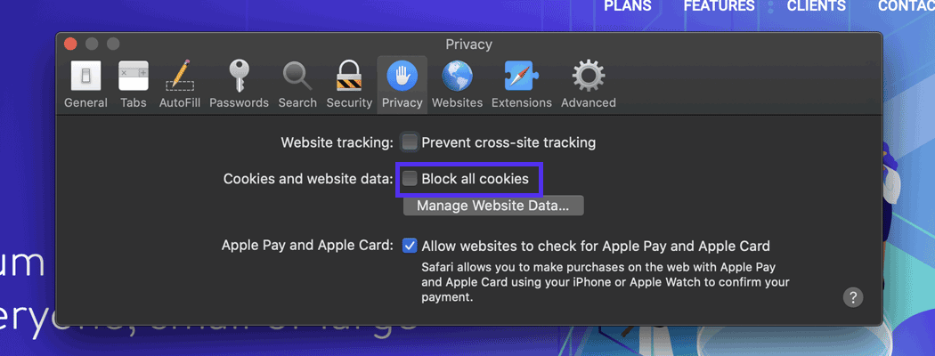Click the Manage Website Data button
This screenshot has height=356, width=935.
click(493, 206)
